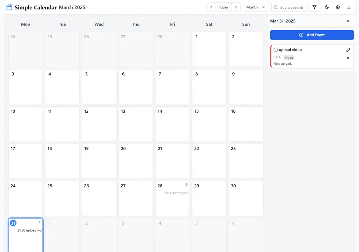Go to next month with right chevron

pos(236,7)
